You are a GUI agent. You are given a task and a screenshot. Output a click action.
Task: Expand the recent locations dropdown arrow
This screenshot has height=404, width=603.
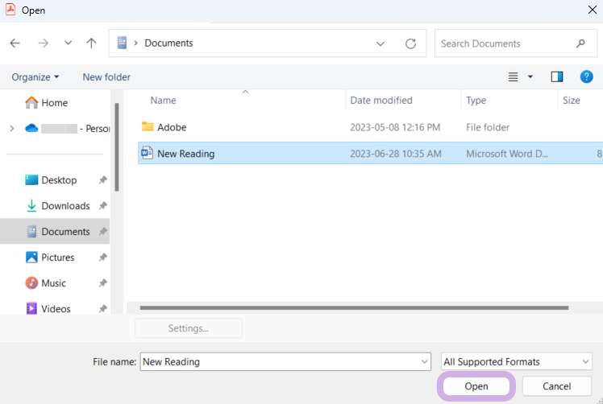click(68, 43)
